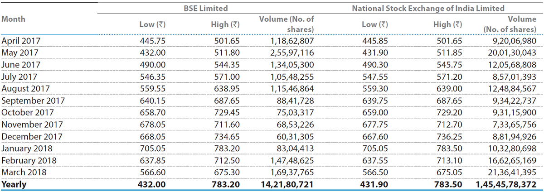The width and height of the screenshot is (544, 192).
Task: Click July 2017 BSE volume 1,05,48,255
Action: click(x=291, y=77)
